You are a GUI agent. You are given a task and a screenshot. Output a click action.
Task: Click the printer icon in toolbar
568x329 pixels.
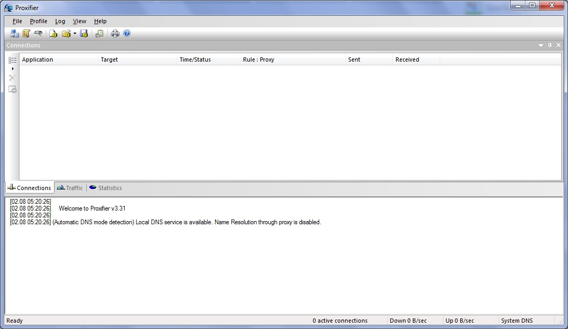[115, 34]
